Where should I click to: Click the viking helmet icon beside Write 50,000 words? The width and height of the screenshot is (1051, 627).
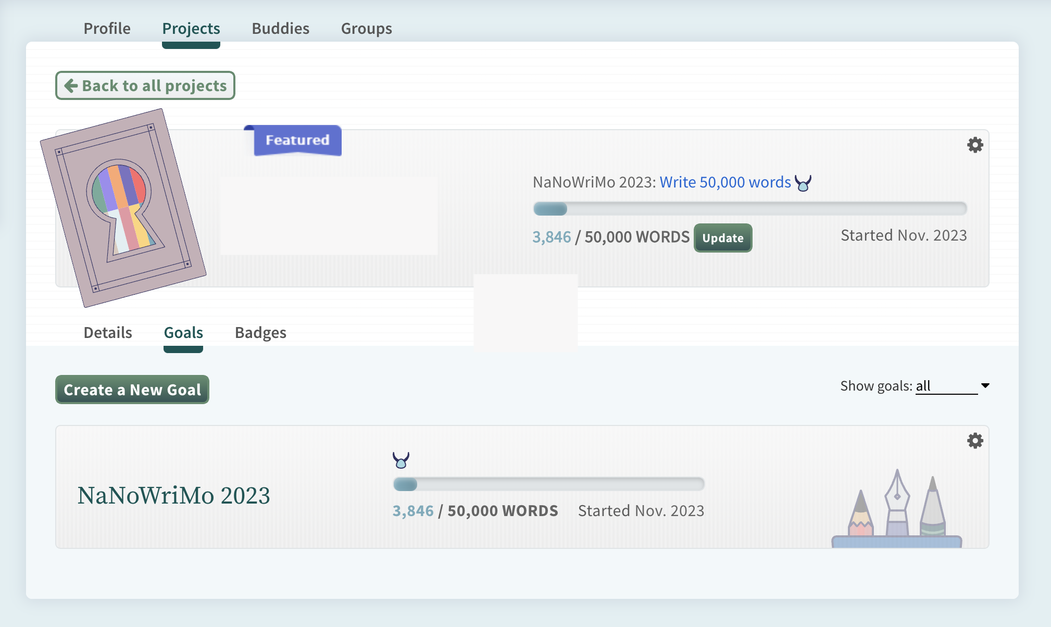pos(803,183)
